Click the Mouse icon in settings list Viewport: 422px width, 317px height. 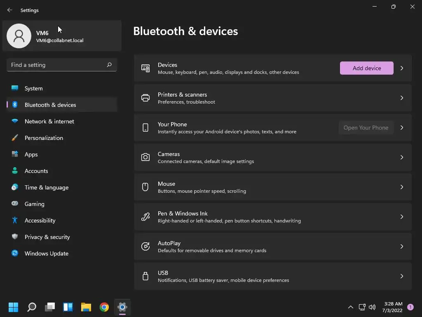coord(145,187)
